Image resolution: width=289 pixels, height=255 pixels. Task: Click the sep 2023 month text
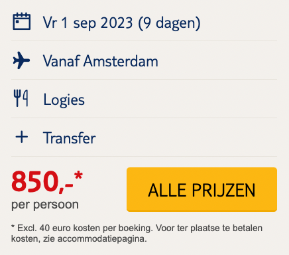[x=103, y=23]
